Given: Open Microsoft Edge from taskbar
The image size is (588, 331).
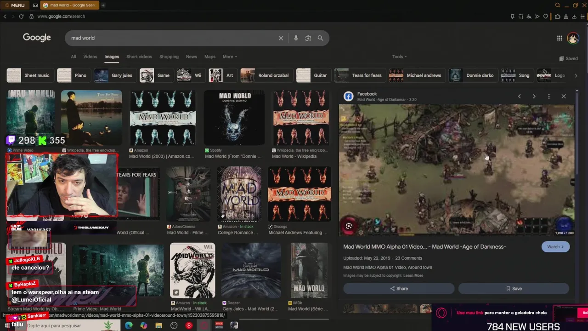Looking at the screenshot, I should [x=129, y=325].
